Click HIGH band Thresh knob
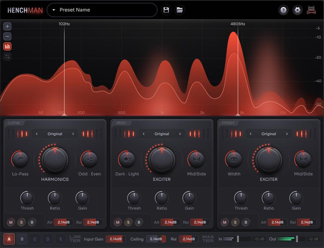Screen dimensions: 324x248 coord(241,198)
